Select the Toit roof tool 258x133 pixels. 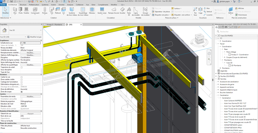[x=52, y=11]
